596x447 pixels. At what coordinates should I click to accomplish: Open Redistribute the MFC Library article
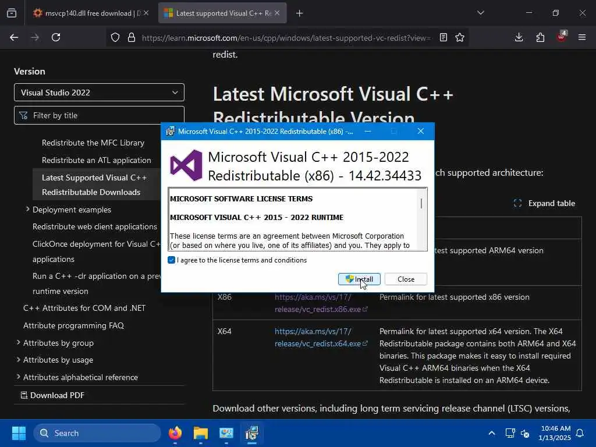[93, 143]
